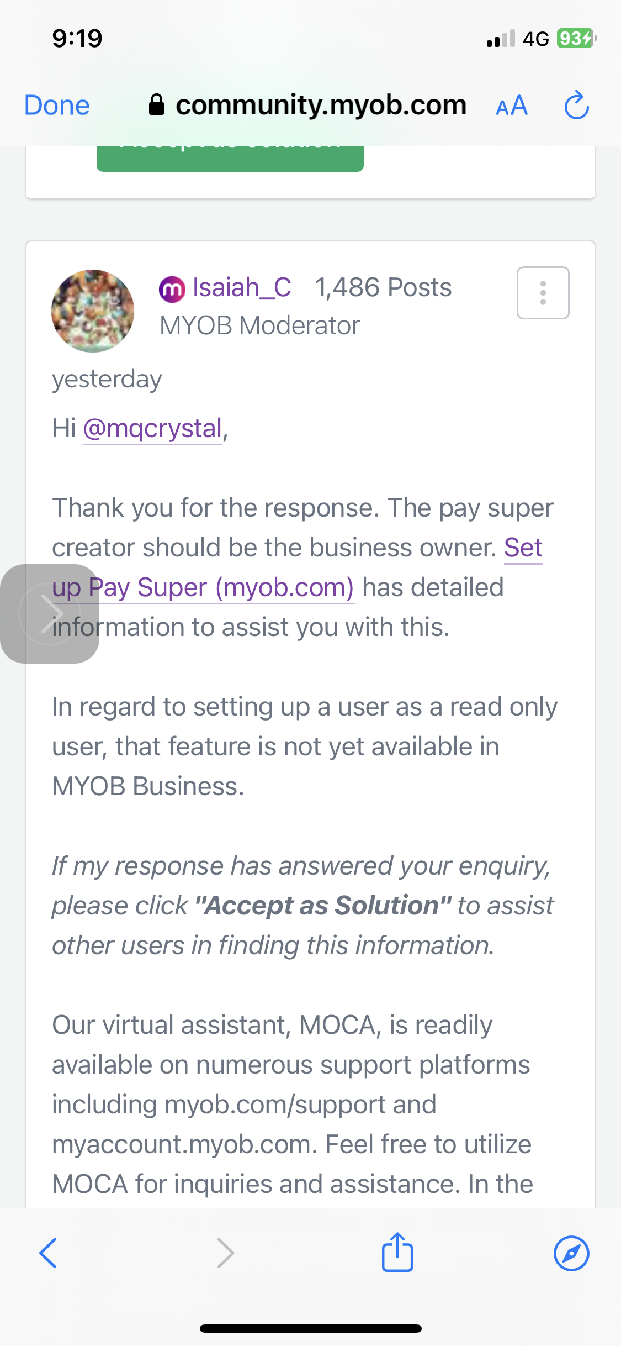This screenshot has width=621, height=1346.
Task: Click the @mqcrystal mention link
Action: (x=152, y=429)
